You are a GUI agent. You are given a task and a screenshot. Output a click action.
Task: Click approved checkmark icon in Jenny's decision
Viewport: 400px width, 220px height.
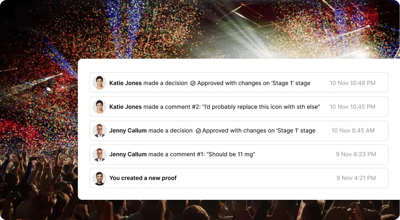198,131
